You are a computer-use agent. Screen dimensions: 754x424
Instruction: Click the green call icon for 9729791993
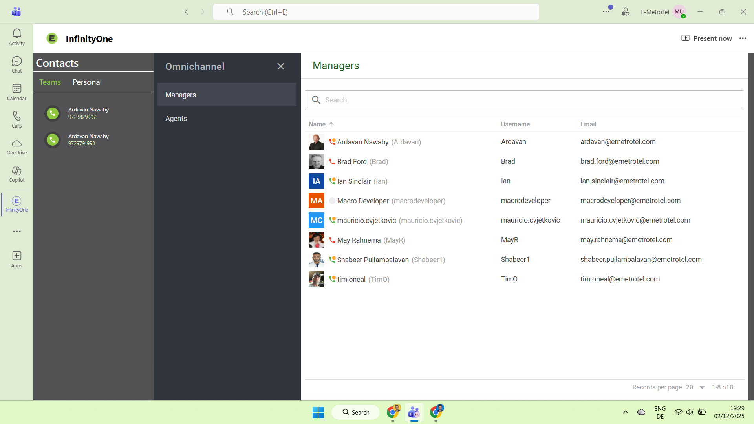click(53, 140)
